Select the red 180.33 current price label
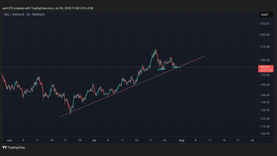The width and height of the screenshot is (277, 156). click(265, 67)
